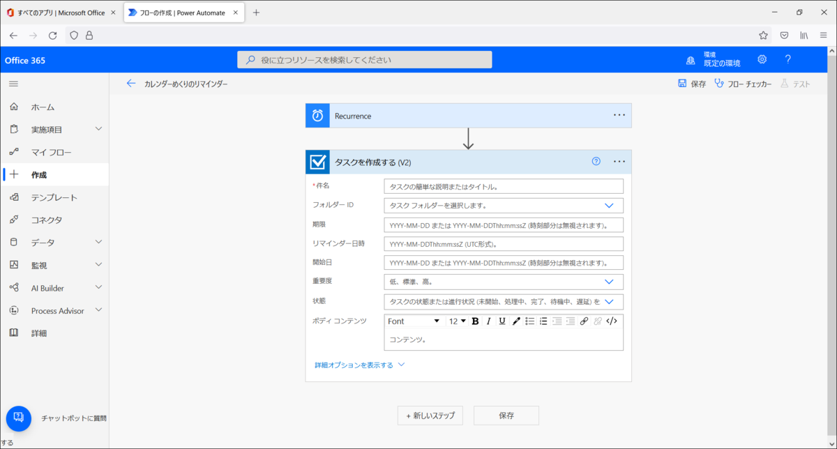Image resolution: width=837 pixels, height=449 pixels.
Task: Toggle the hamburger navigation menu
Action: click(13, 84)
